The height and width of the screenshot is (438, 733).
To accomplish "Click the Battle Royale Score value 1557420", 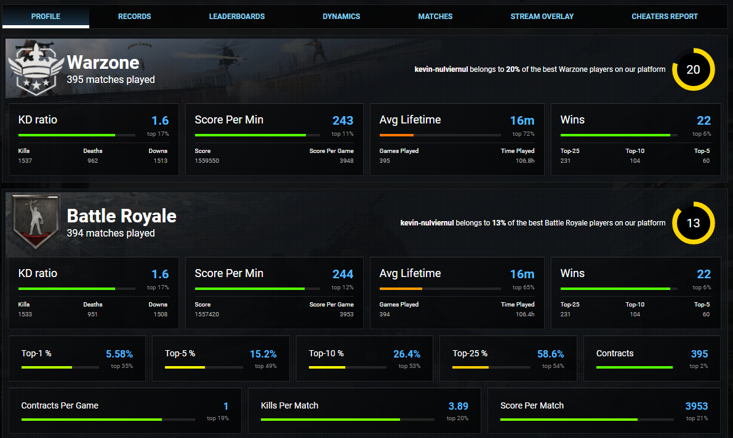I will point(207,315).
